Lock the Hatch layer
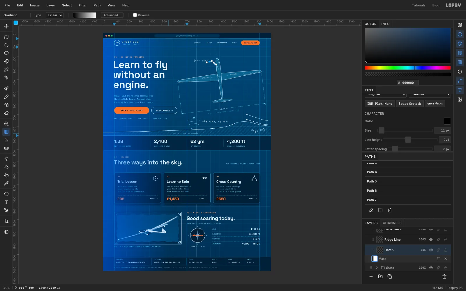 click(446, 250)
